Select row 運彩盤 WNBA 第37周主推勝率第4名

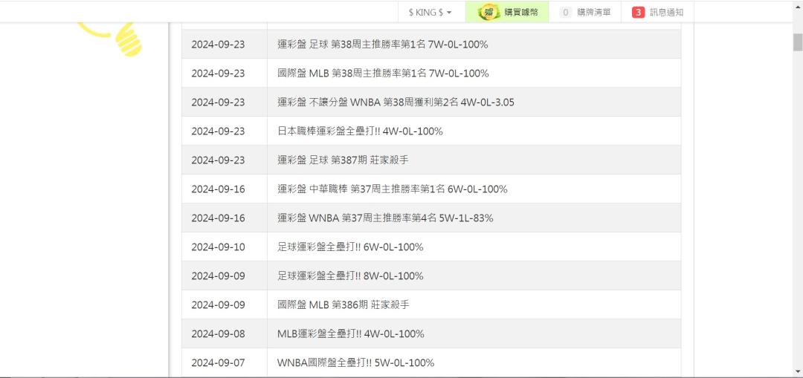(431, 218)
